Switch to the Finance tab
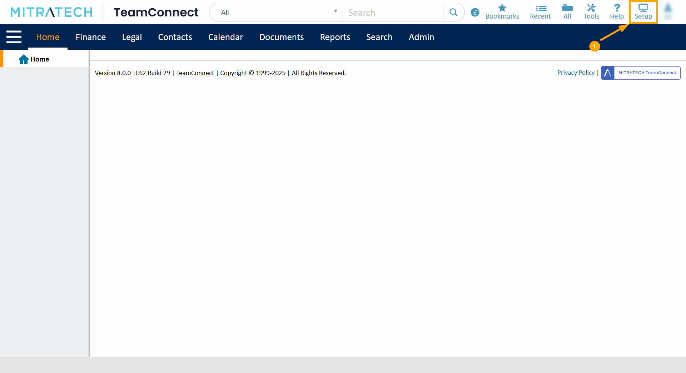Viewport: 686px width, 373px height. click(91, 37)
